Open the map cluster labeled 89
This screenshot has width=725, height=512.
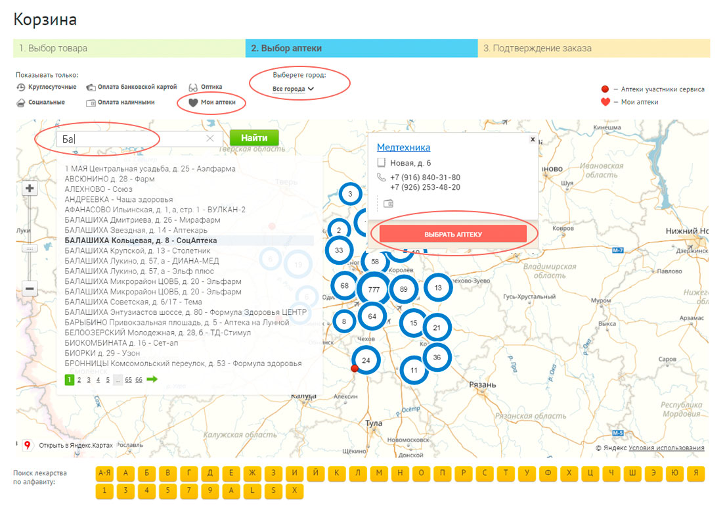click(x=404, y=289)
